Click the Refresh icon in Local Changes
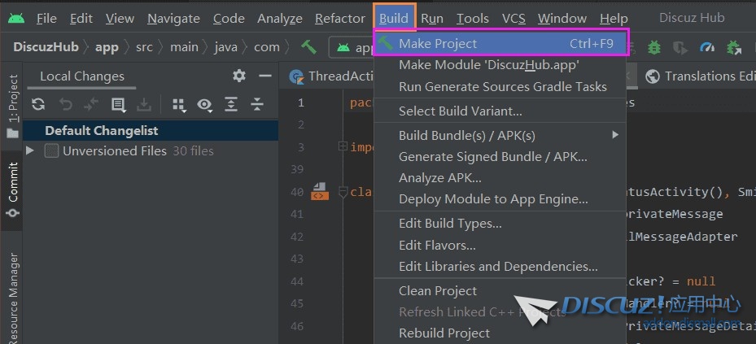 point(38,104)
